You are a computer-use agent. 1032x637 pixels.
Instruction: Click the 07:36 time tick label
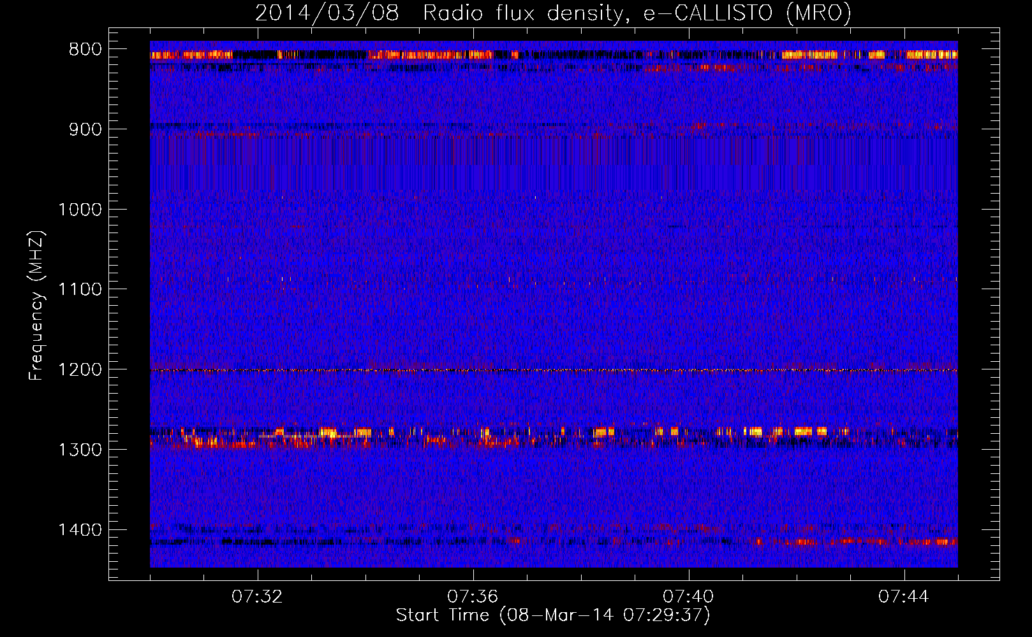coord(473,597)
